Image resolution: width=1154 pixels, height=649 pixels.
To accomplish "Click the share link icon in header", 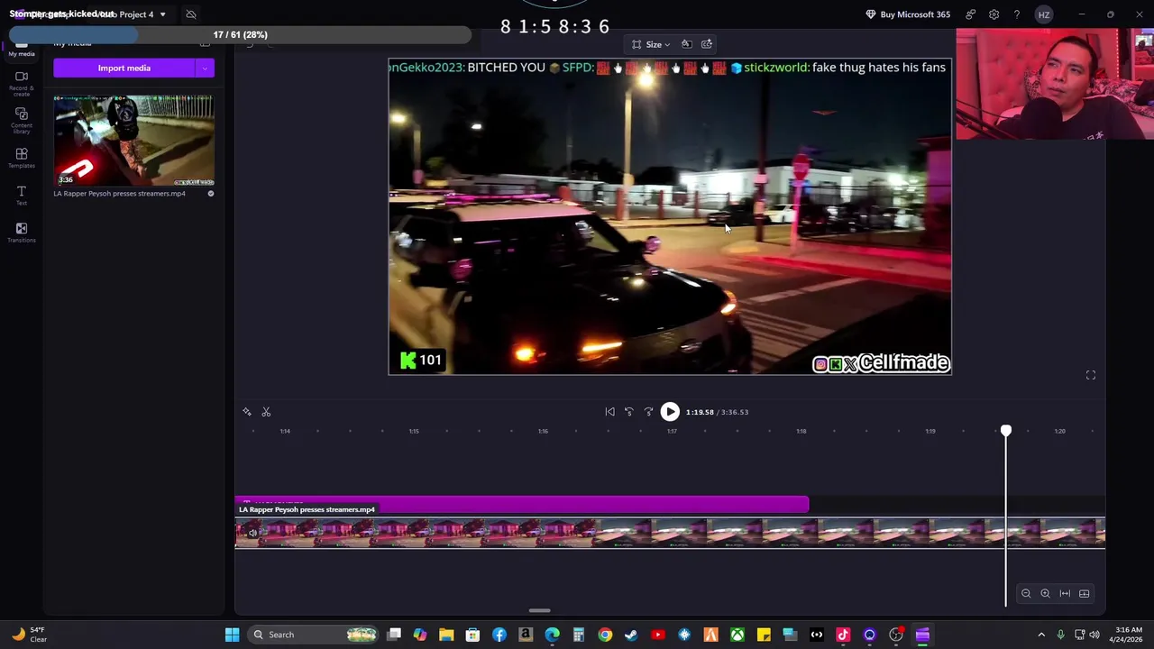I will 970,14.
